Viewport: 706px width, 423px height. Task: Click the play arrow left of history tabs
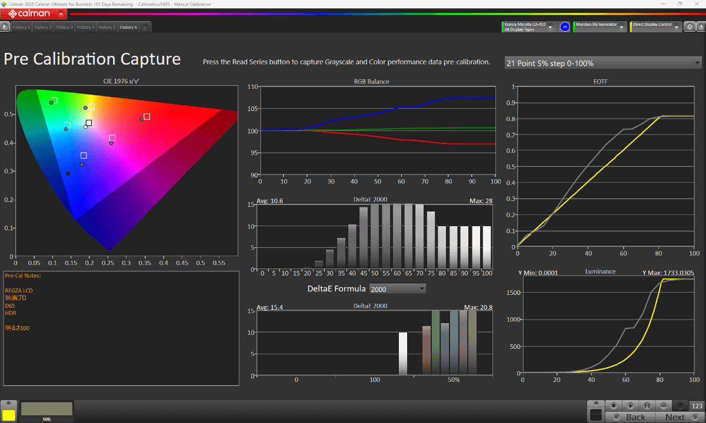pyautogui.click(x=5, y=27)
